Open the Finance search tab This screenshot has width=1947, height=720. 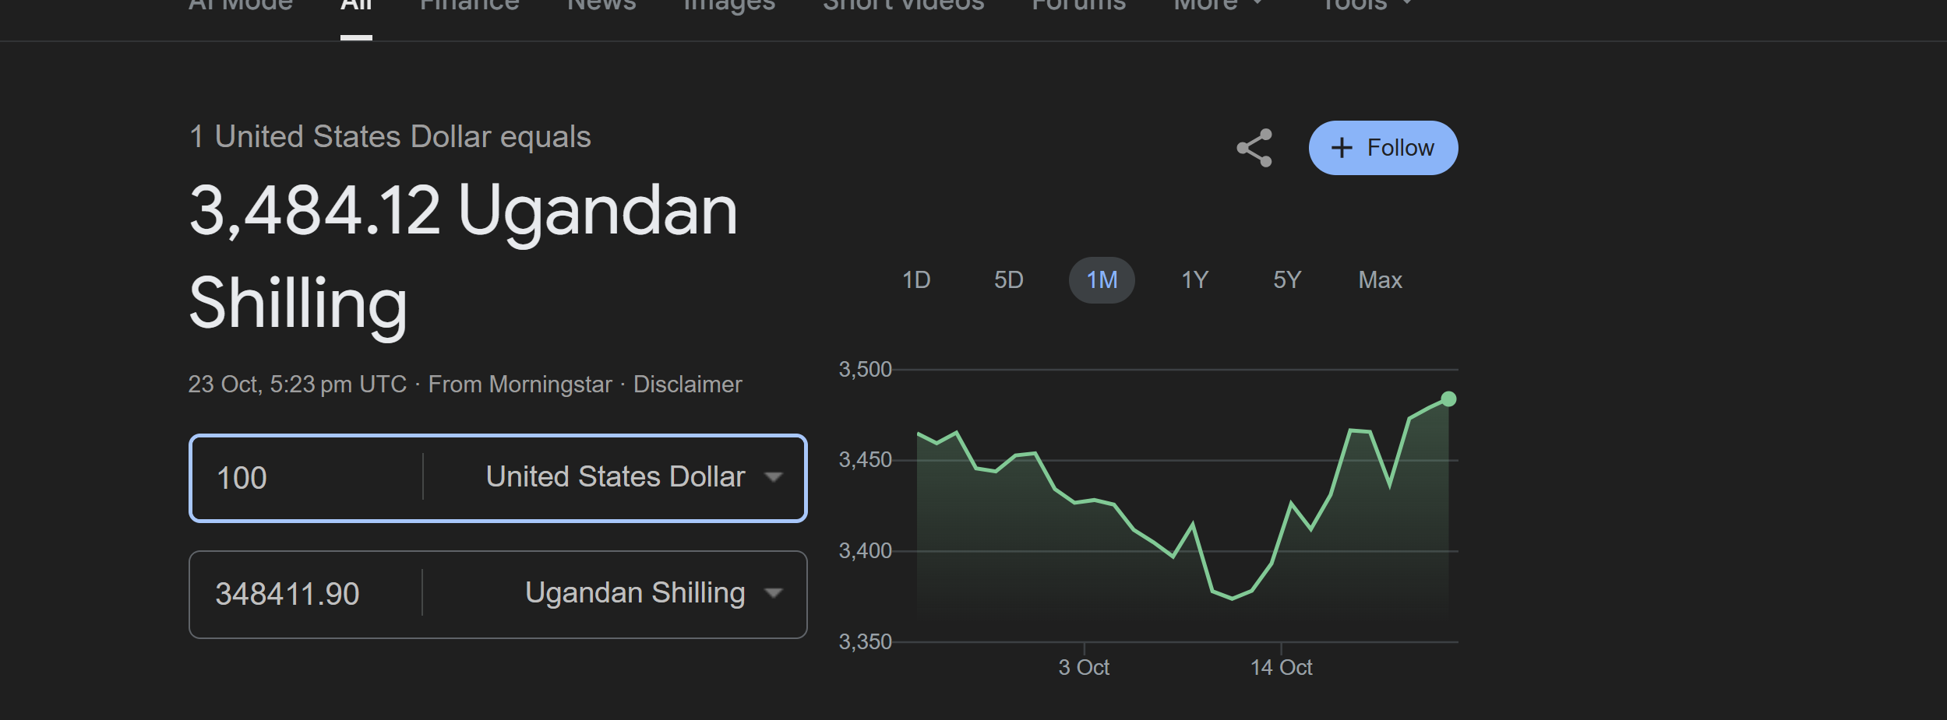point(469,5)
